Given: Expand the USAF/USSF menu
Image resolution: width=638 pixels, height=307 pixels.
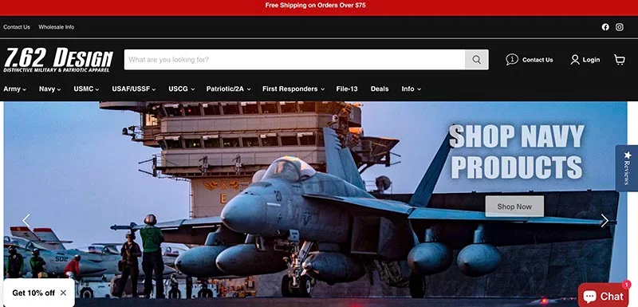Looking at the screenshot, I should [x=134, y=89].
